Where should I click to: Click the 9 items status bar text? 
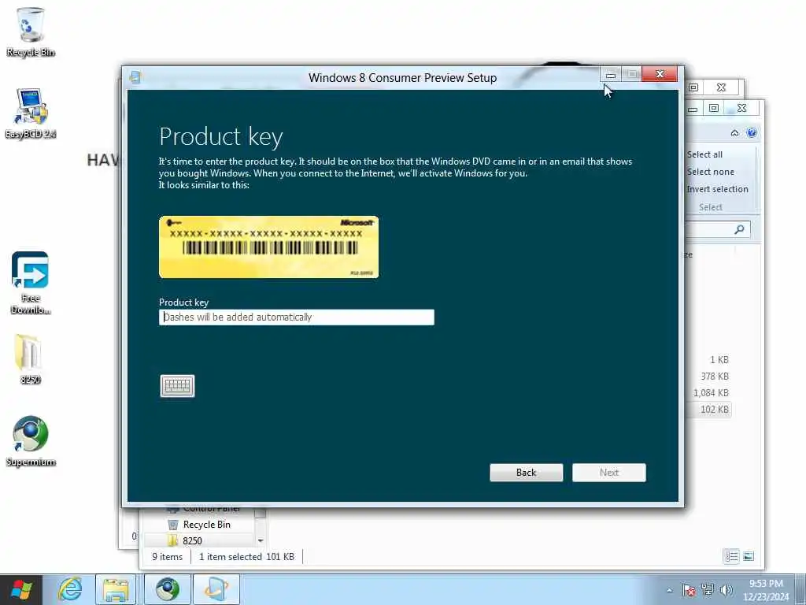point(167,557)
